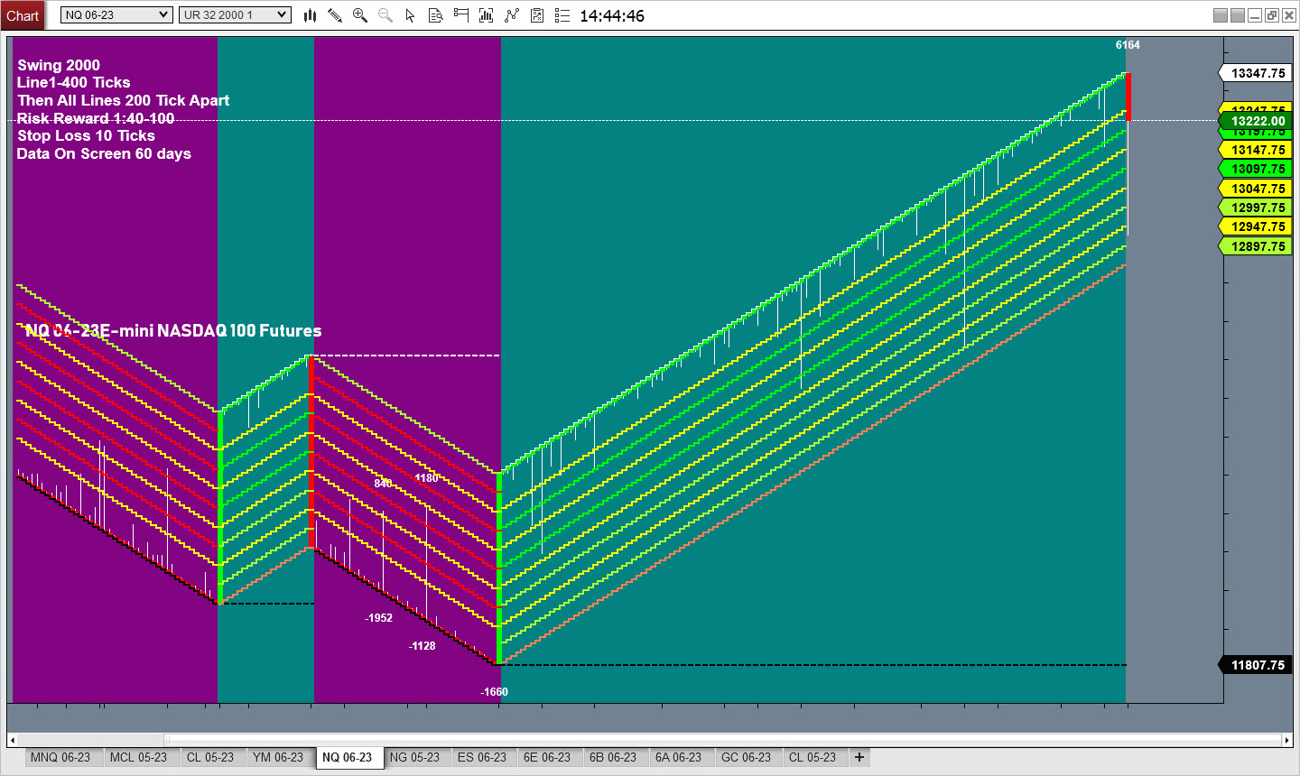1300x776 pixels.
Task: Click the 1180 swing label
Action: point(426,478)
